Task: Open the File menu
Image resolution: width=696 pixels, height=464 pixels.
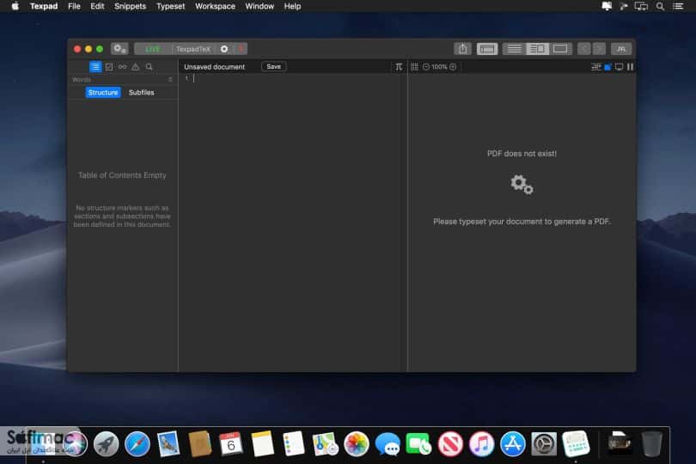Action: tap(74, 6)
